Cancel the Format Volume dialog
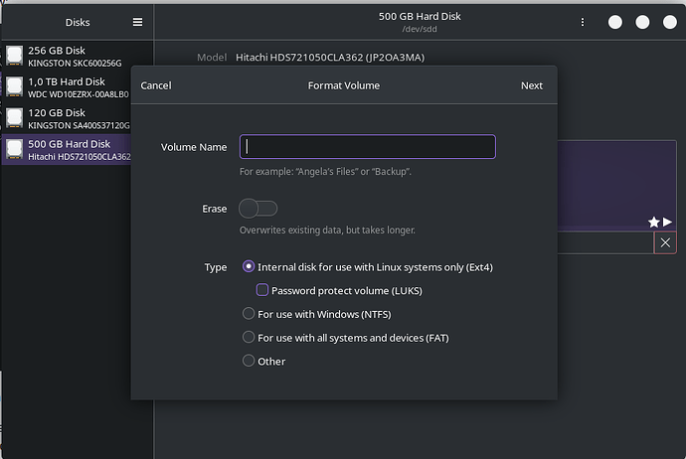This screenshot has width=686, height=459. pyautogui.click(x=156, y=85)
